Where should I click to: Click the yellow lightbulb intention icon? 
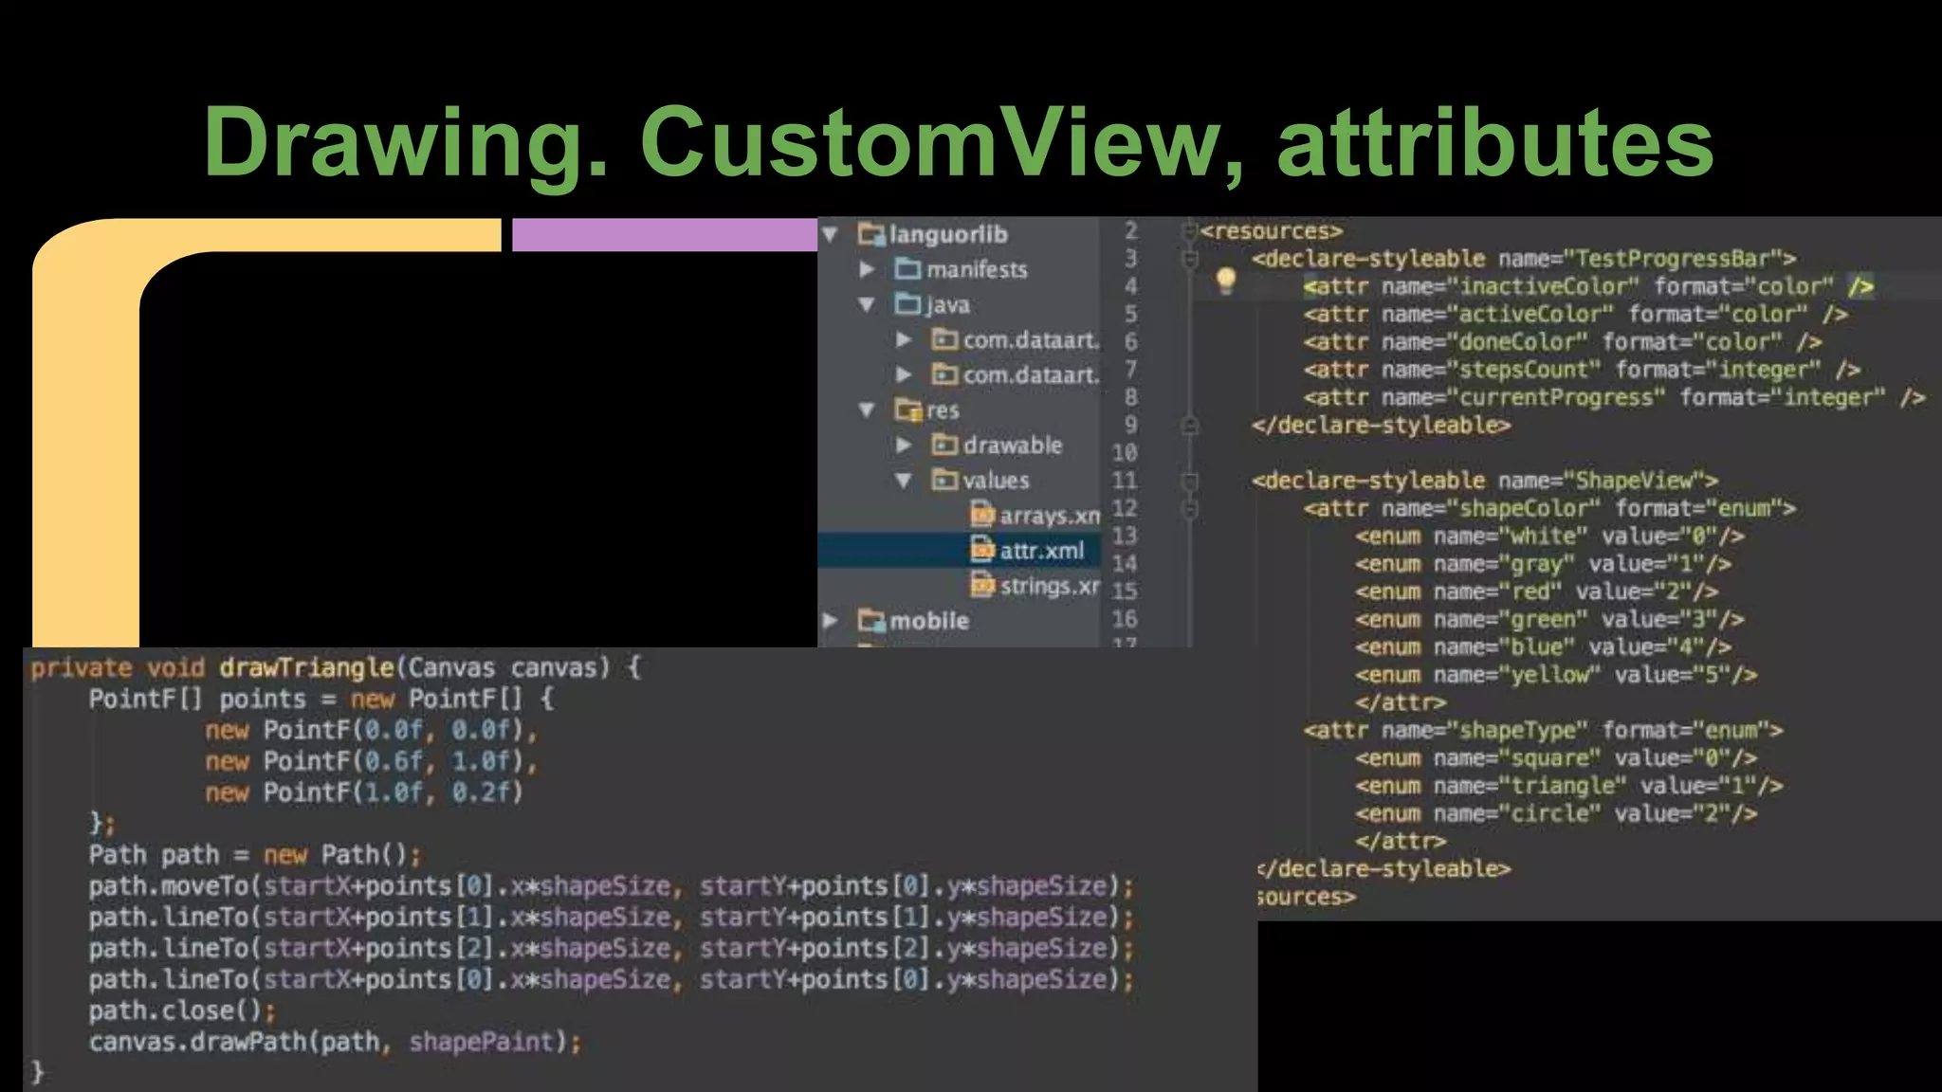click(1225, 281)
